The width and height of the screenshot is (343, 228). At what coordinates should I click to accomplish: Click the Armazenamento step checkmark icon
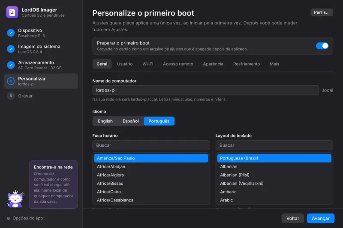[x=11, y=65]
